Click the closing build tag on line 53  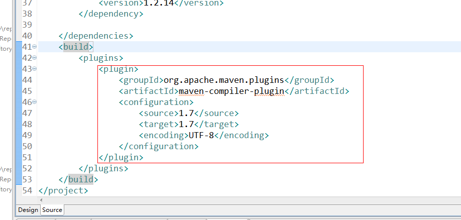[x=78, y=179]
